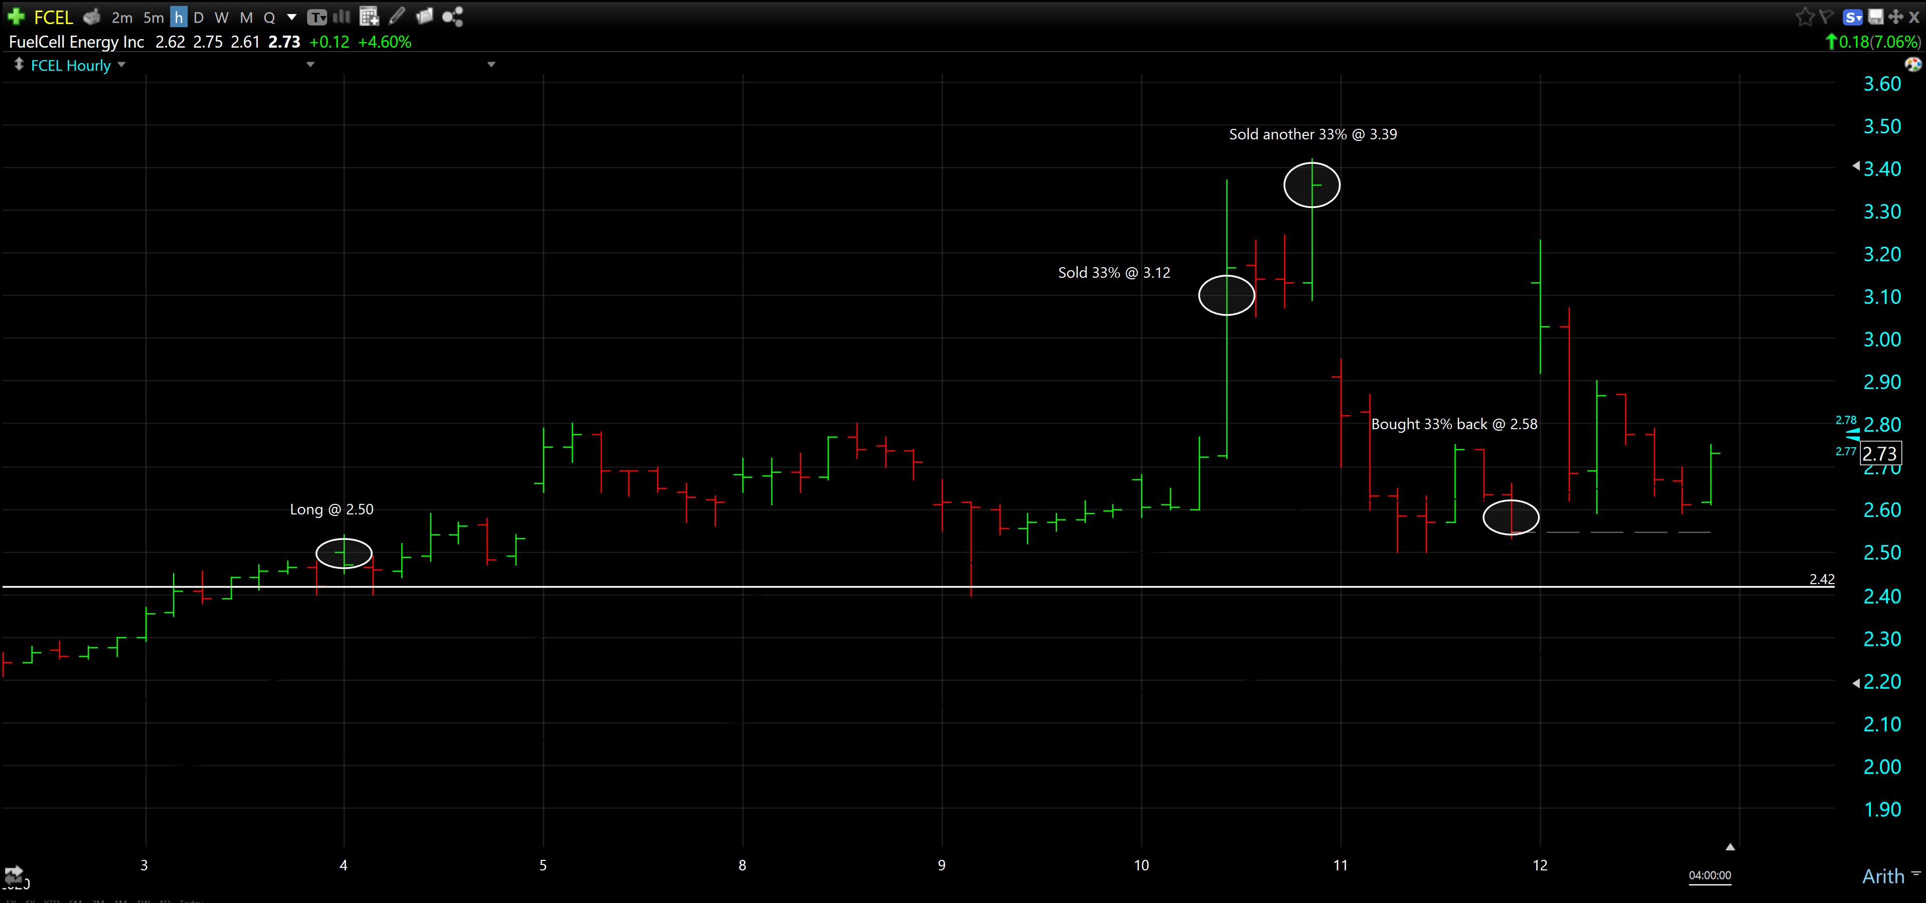Click the 3.00 price axis label
Viewport: 1926px width, 903px height.
point(1882,339)
